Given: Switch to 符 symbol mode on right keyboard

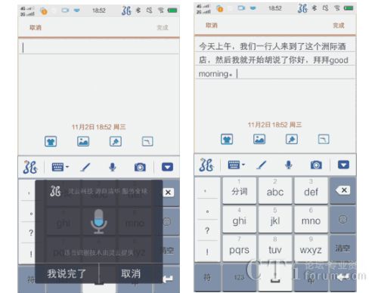Looking at the screenshot, I should [x=207, y=277].
